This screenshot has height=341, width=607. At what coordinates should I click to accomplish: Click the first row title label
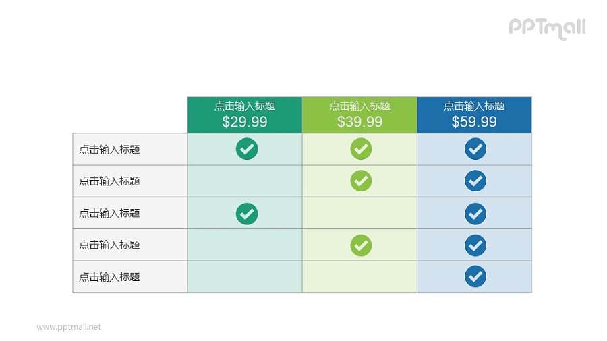[x=109, y=150]
